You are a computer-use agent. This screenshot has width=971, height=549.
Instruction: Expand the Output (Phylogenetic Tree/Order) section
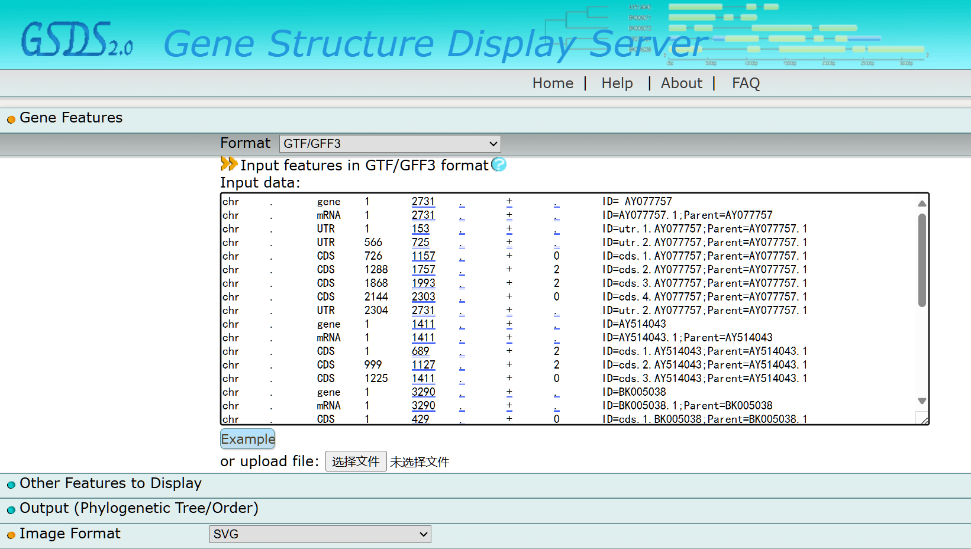tap(139, 508)
